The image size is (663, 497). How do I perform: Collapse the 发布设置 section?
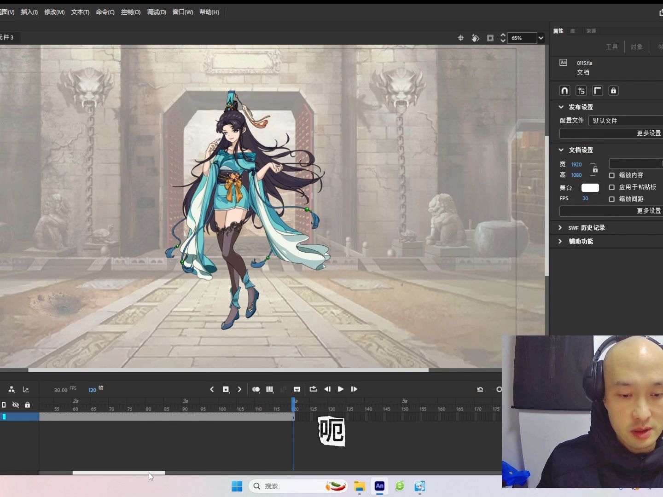click(561, 107)
